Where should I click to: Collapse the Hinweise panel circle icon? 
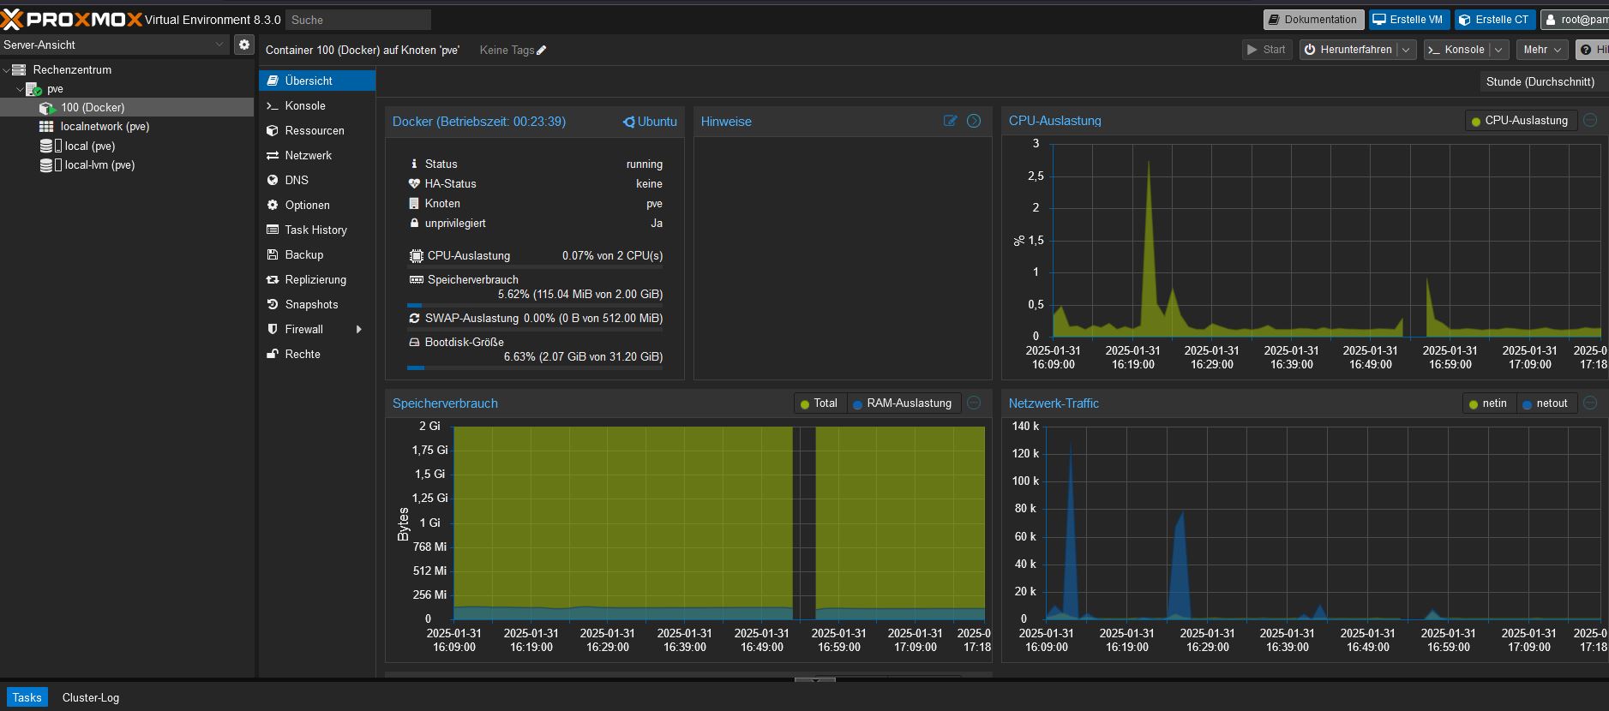click(x=974, y=121)
